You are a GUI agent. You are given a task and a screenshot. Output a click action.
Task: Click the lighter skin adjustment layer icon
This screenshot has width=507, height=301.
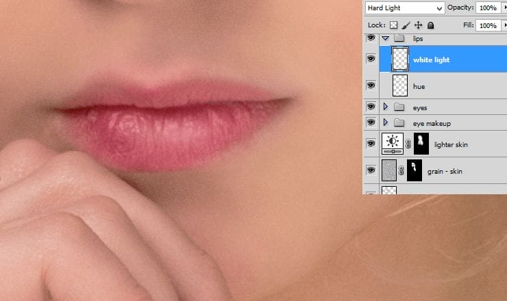coord(393,144)
